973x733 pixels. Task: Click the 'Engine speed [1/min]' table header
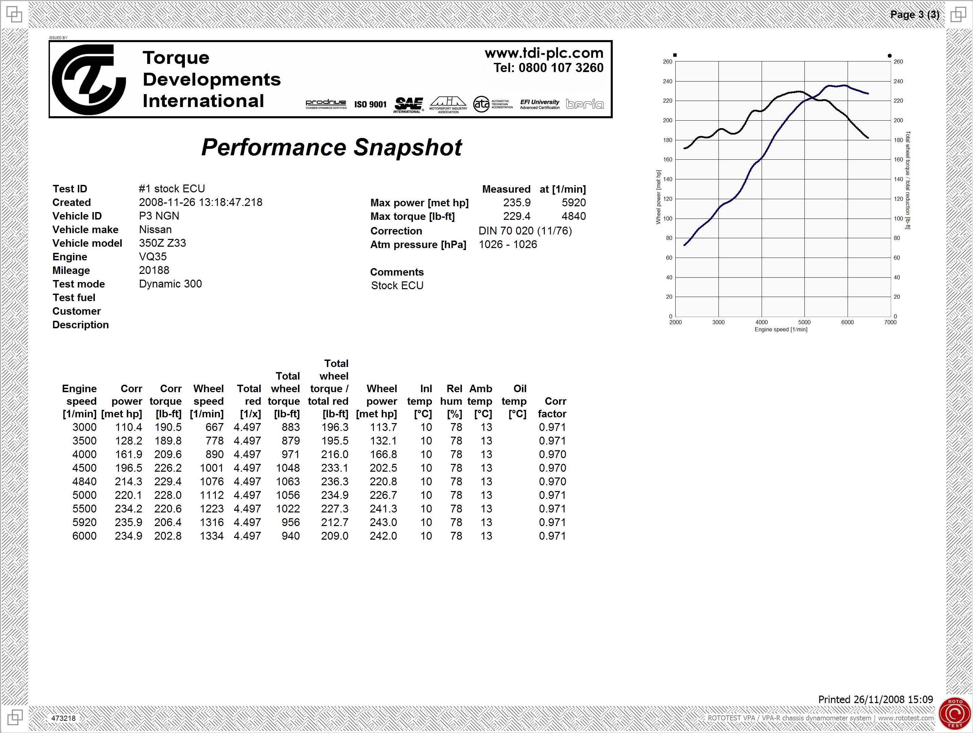point(79,401)
